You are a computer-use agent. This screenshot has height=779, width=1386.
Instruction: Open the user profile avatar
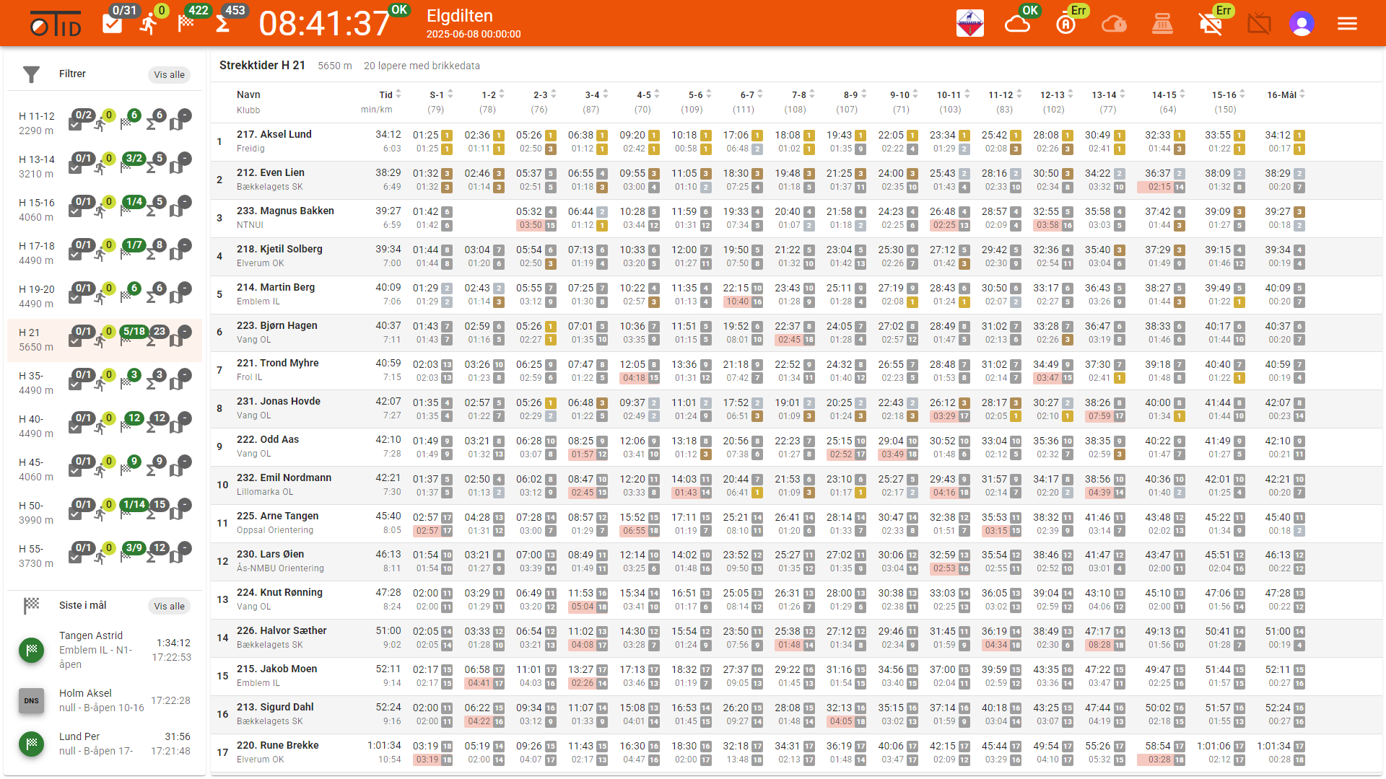tap(1302, 24)
